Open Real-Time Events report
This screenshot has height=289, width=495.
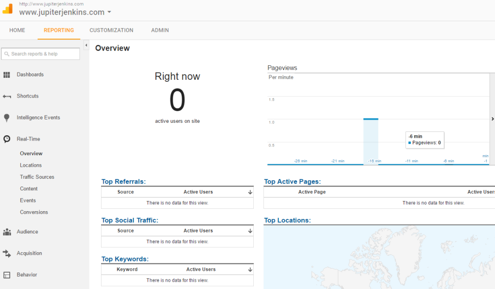coord(28,201)
